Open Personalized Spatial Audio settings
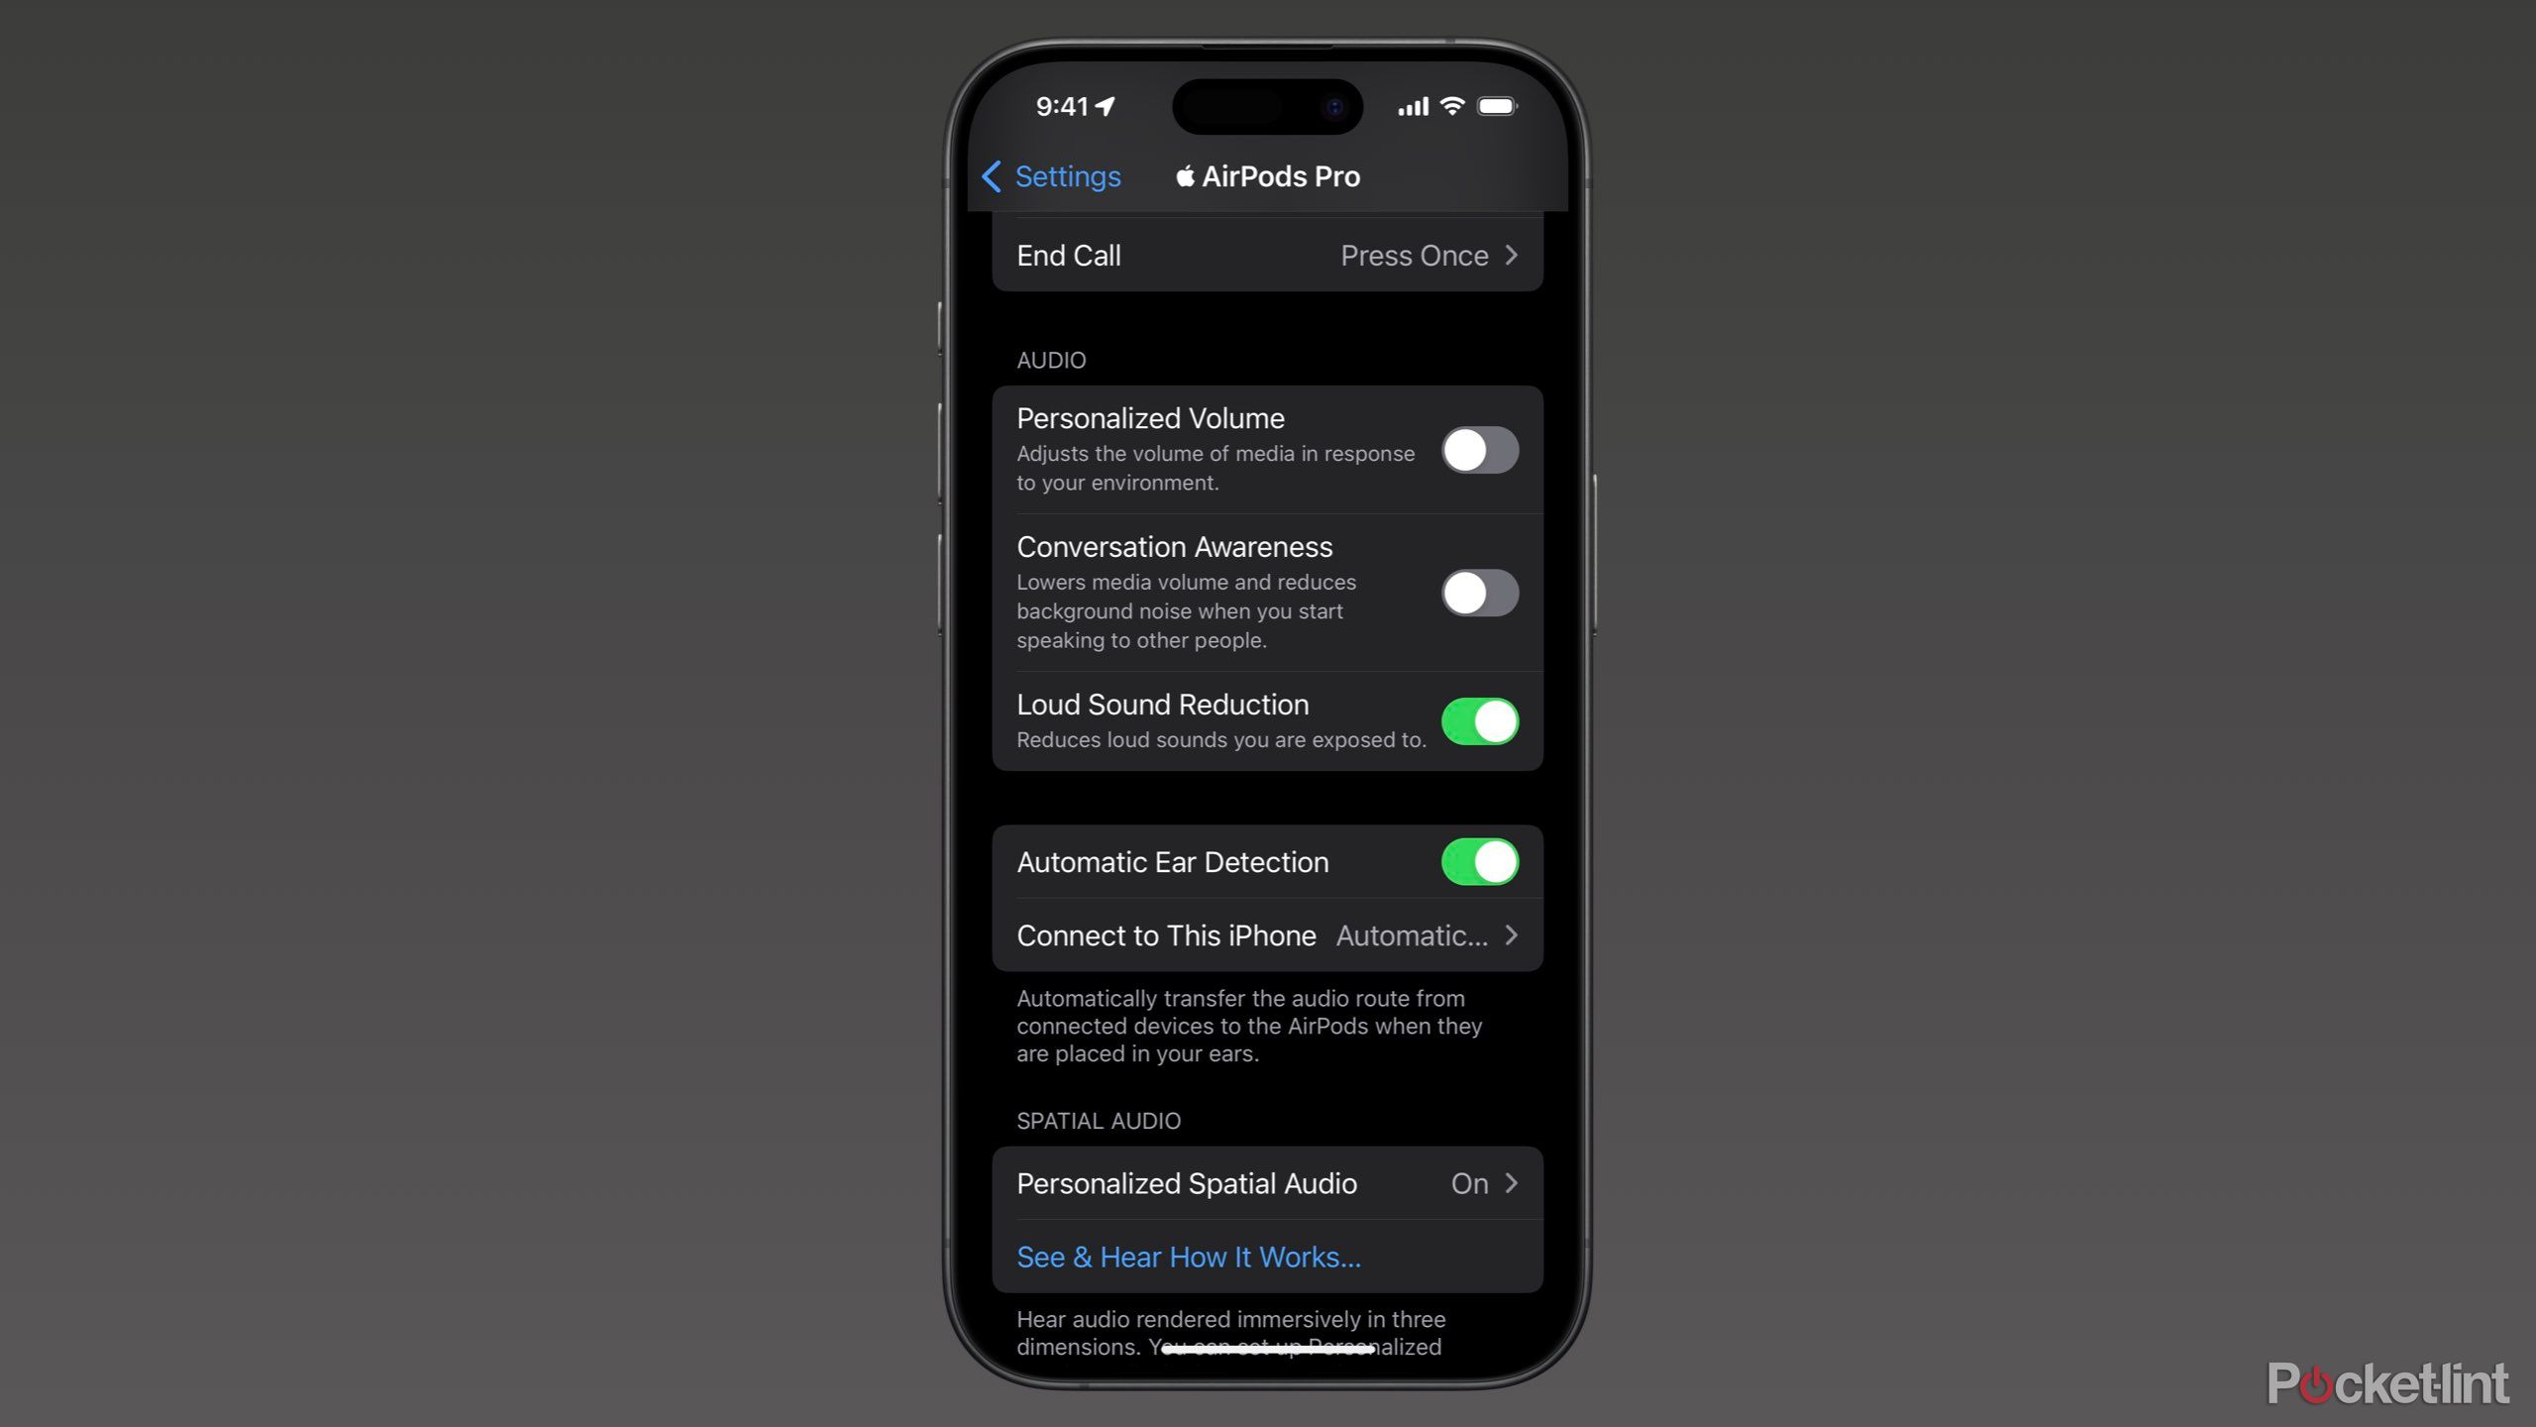This screenshot has height=1427, width=2536. [1266, 1183]
